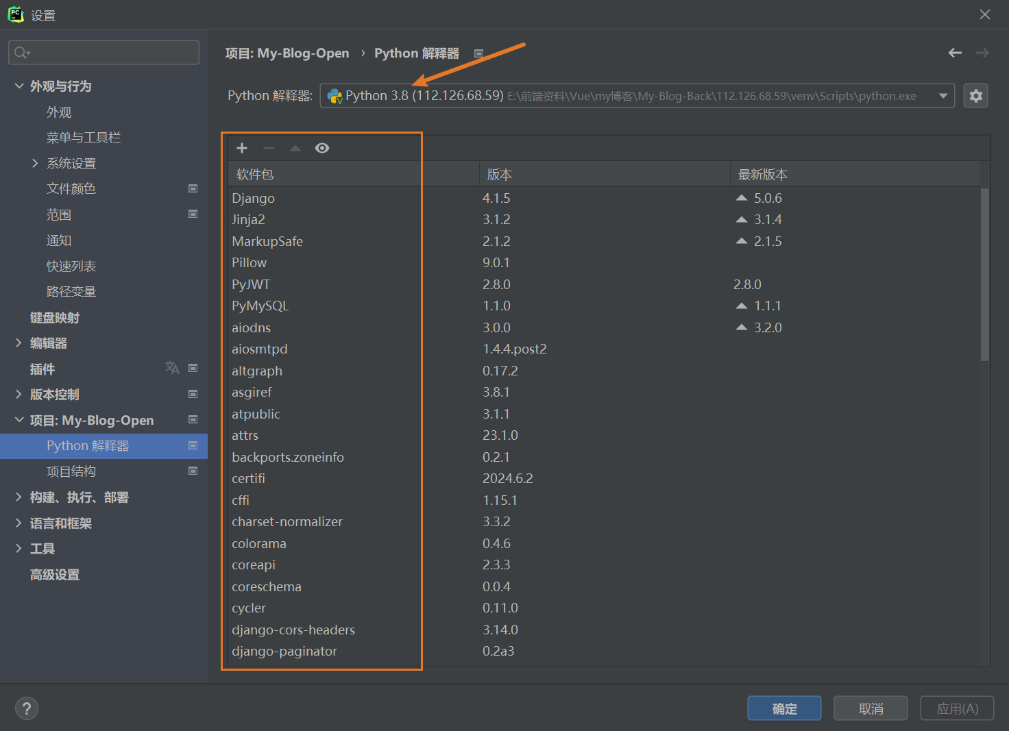Click the help question mark button
Viewport: 1009px width, 731px height.
pos(27,708)
